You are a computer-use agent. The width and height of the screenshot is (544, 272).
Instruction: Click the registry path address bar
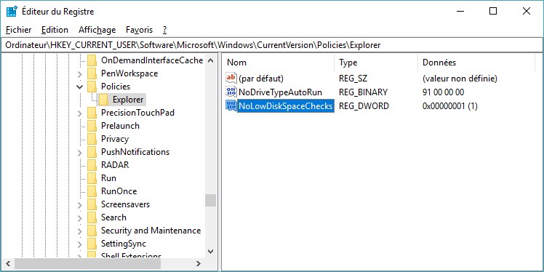(272, 45)
